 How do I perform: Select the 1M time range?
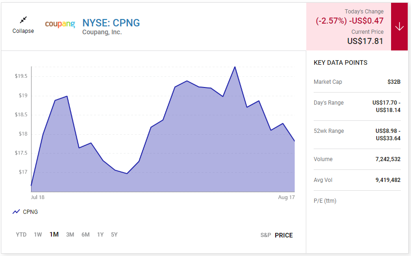[54, 235]
